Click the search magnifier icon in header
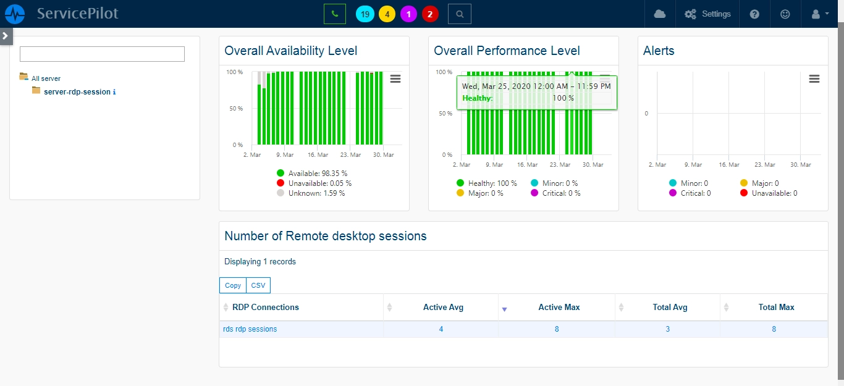Image resolution: width=844 pixels, height=386 pixels. (459, 14)
